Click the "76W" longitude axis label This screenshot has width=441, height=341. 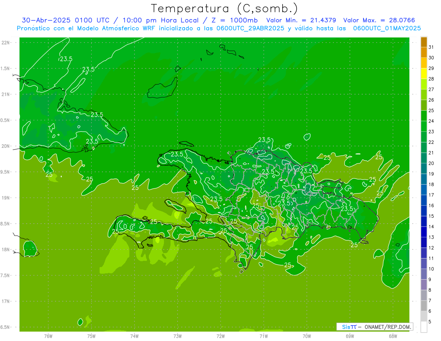[48, 336]
